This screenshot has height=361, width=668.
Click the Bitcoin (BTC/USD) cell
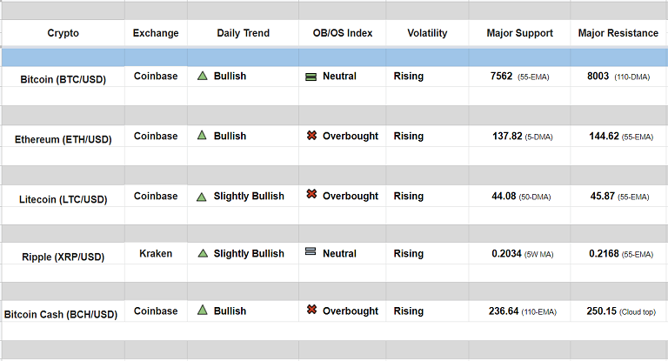[63, 79]
